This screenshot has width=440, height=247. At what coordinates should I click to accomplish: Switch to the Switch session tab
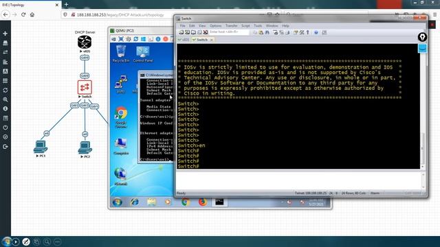(201, 40)
